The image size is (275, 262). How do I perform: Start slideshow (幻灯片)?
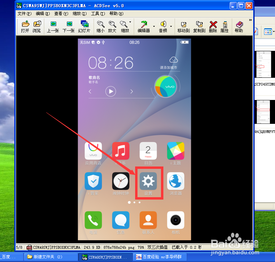[x=84, y=27]
